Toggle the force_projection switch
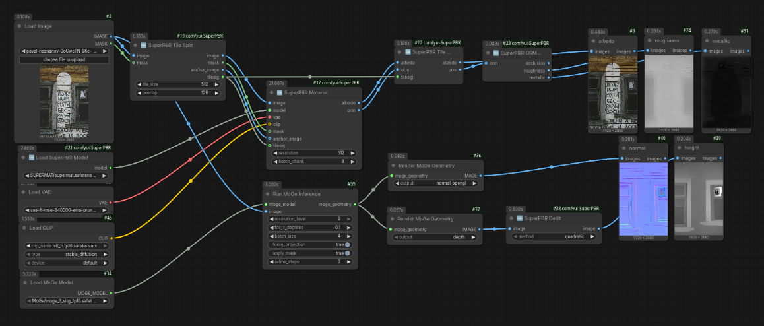764x326 pixels. pos(348,245)
